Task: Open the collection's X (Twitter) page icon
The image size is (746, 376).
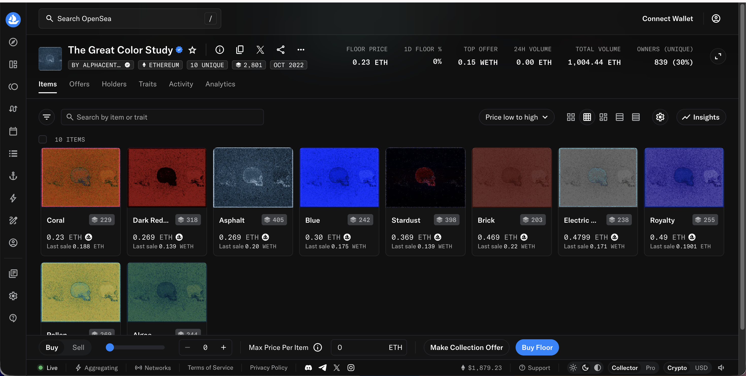Action: click(260, 50)
